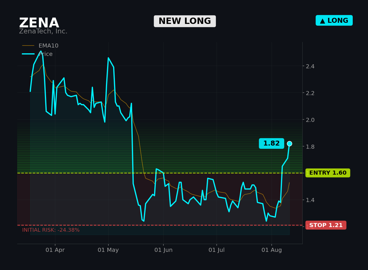Click the cyan Price legend line swatch
This screenshot has height=270, width=368.
tap(28, 54)
